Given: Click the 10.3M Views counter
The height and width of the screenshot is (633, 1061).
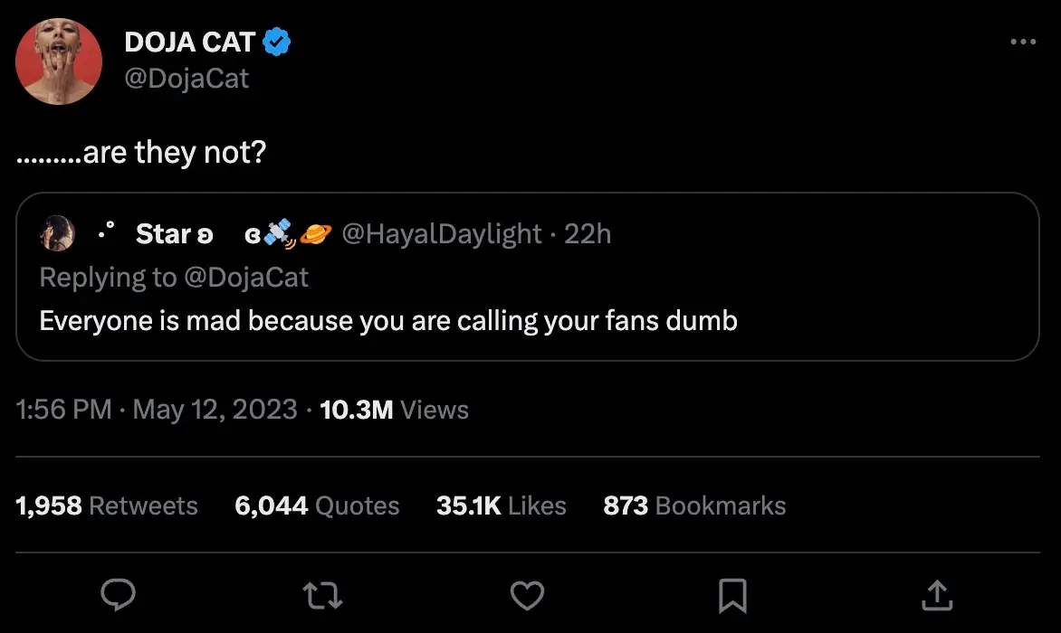Looking at the screenshot, I should (x=394, y=410).
